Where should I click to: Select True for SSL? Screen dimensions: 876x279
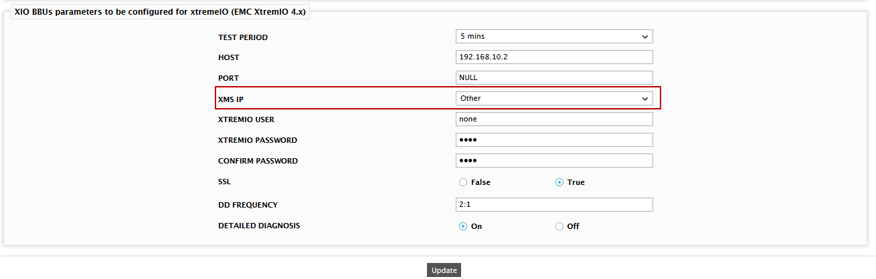pyautogui.click(x=559, y=182)
